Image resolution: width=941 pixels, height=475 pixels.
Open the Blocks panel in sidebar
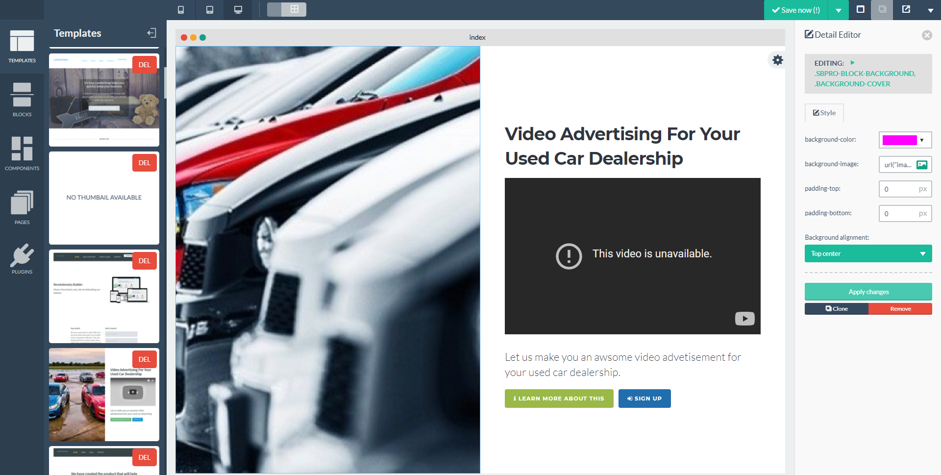(22, 100)
